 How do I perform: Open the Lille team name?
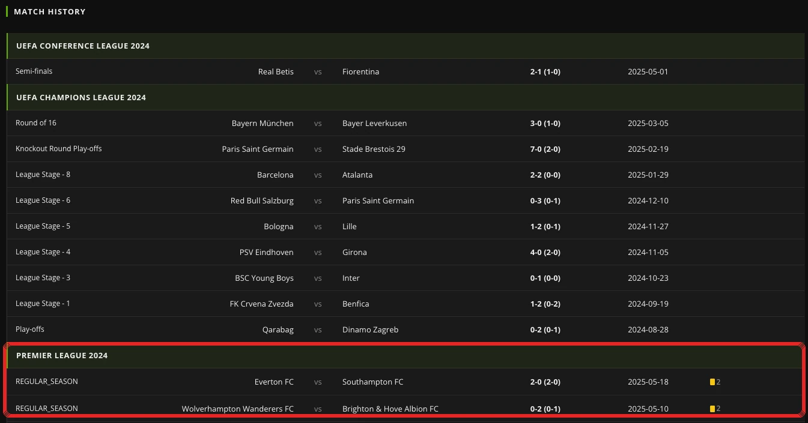(350, 226)
